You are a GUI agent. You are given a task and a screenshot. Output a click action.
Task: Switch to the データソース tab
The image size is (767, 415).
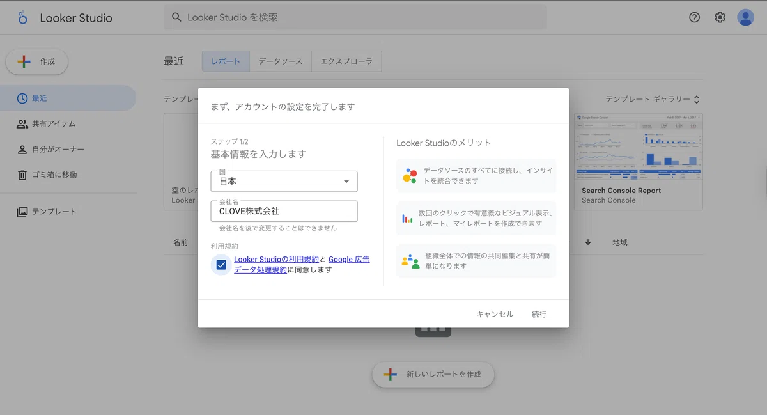tap(281, 61)
